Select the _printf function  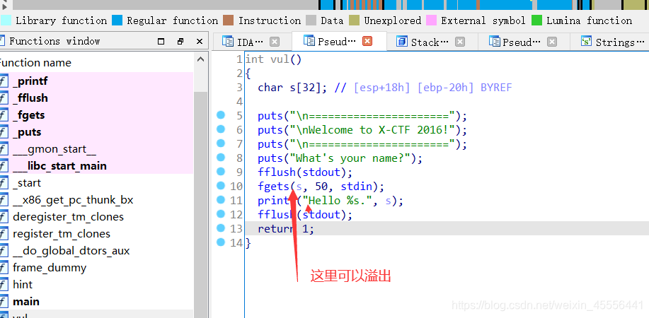96,81
